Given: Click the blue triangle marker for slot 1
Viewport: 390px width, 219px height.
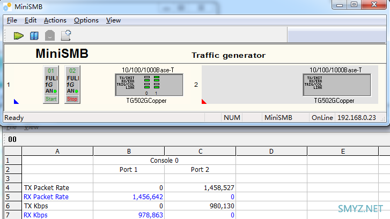Looking at the screenshot, I should point(16,101).
